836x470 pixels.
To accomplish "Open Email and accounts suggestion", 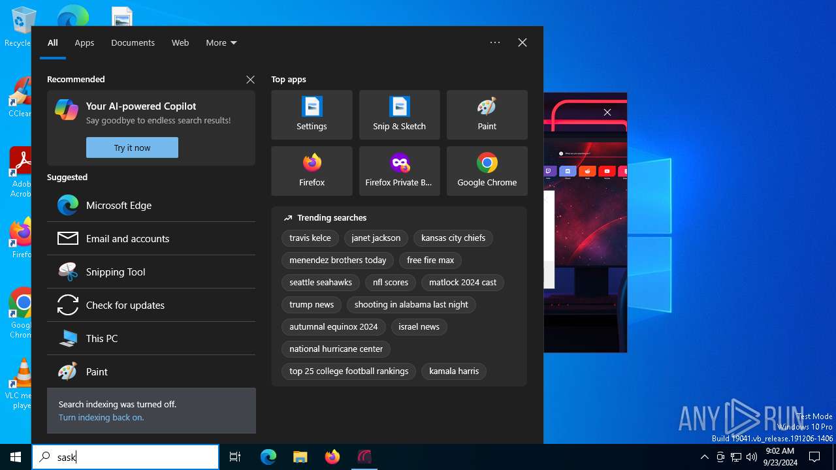I will [x=151, y=238].
